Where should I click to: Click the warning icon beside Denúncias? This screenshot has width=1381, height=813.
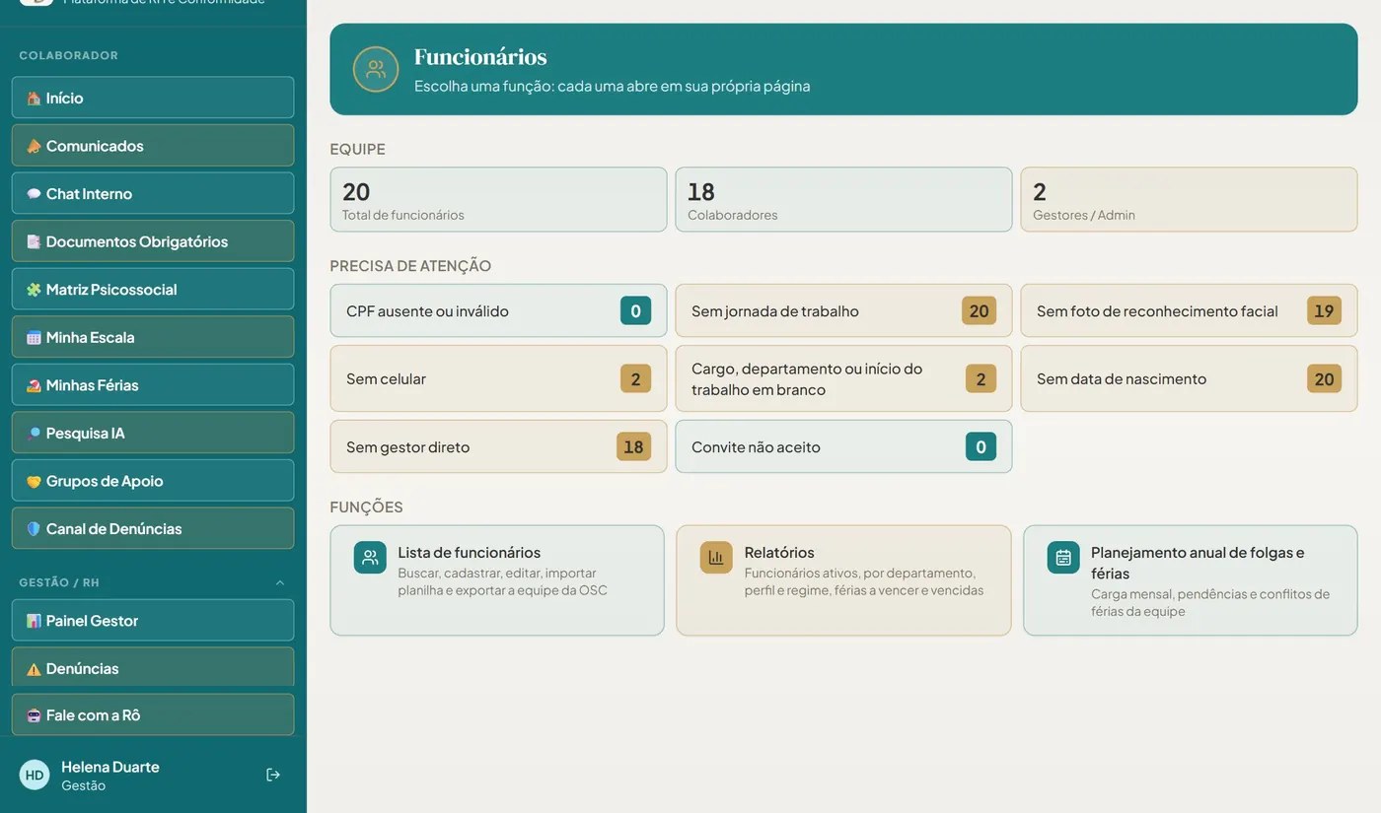(x=34, y=669)
